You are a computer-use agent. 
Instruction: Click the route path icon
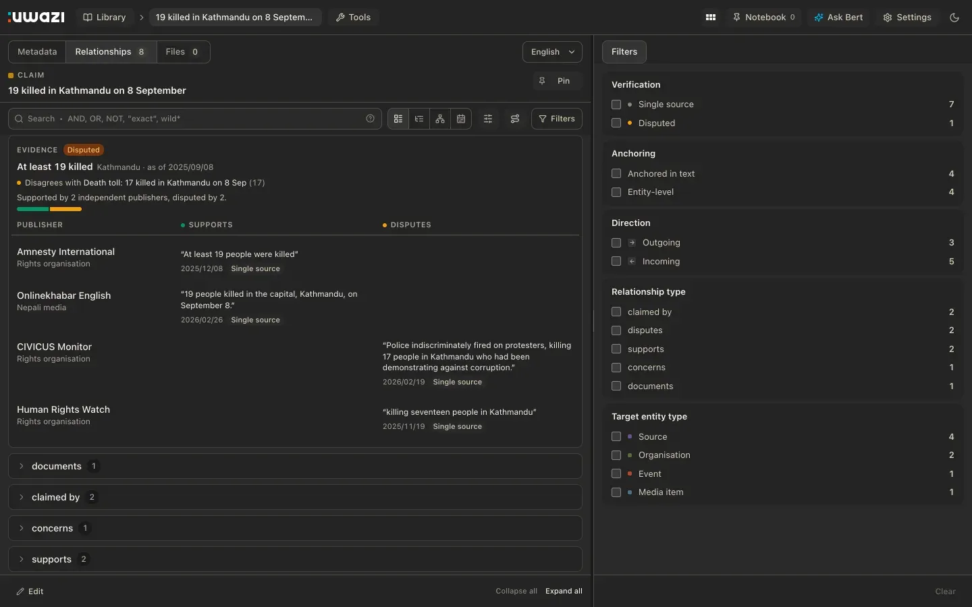(x=515, y=119)
